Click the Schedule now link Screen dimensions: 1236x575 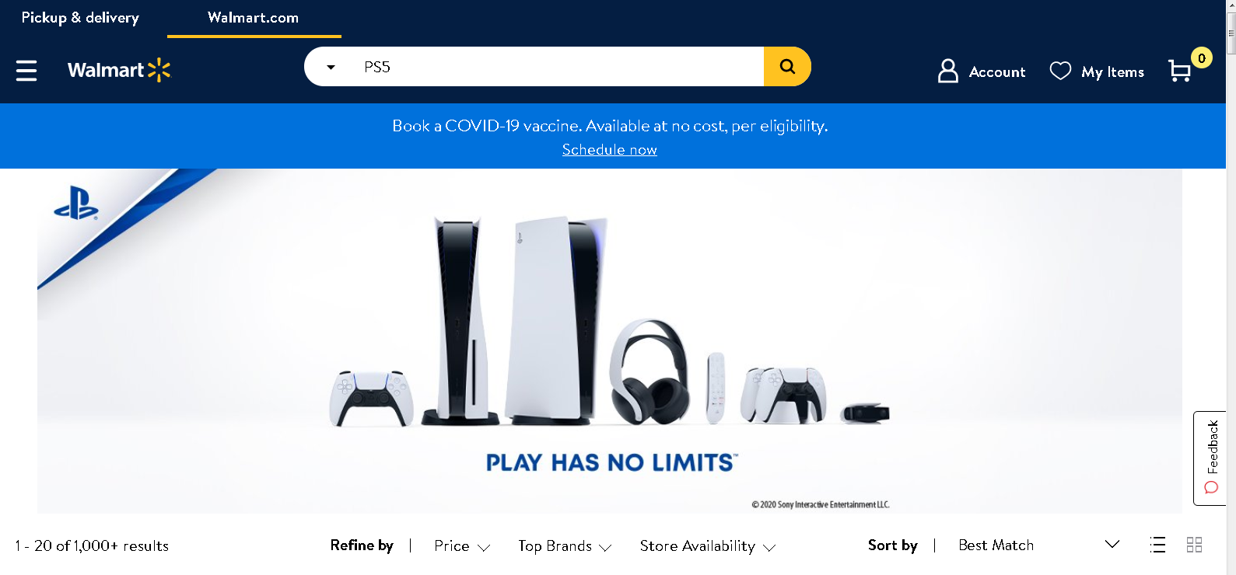pyautogui.click(x=610, y=149)
